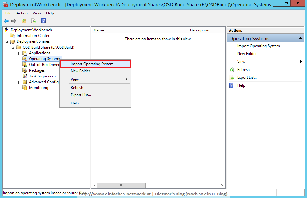307x198 pixels.
Task: Click the Export List toolbar icon
Action: pos(34,21)
